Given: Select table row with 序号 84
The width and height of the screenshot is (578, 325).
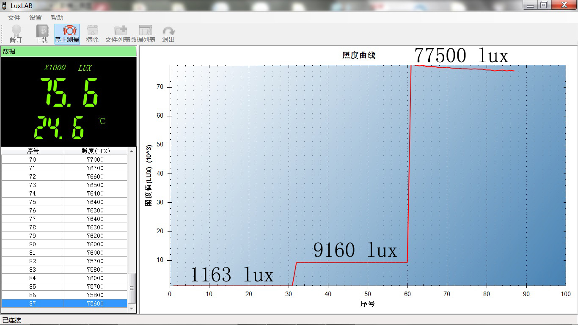Looking at the screenshot, I should pyautogui.click(x=64, y=278).
